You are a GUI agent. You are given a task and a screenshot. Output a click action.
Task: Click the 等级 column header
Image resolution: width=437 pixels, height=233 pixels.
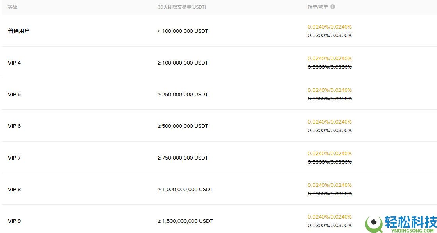click(13, 7)
